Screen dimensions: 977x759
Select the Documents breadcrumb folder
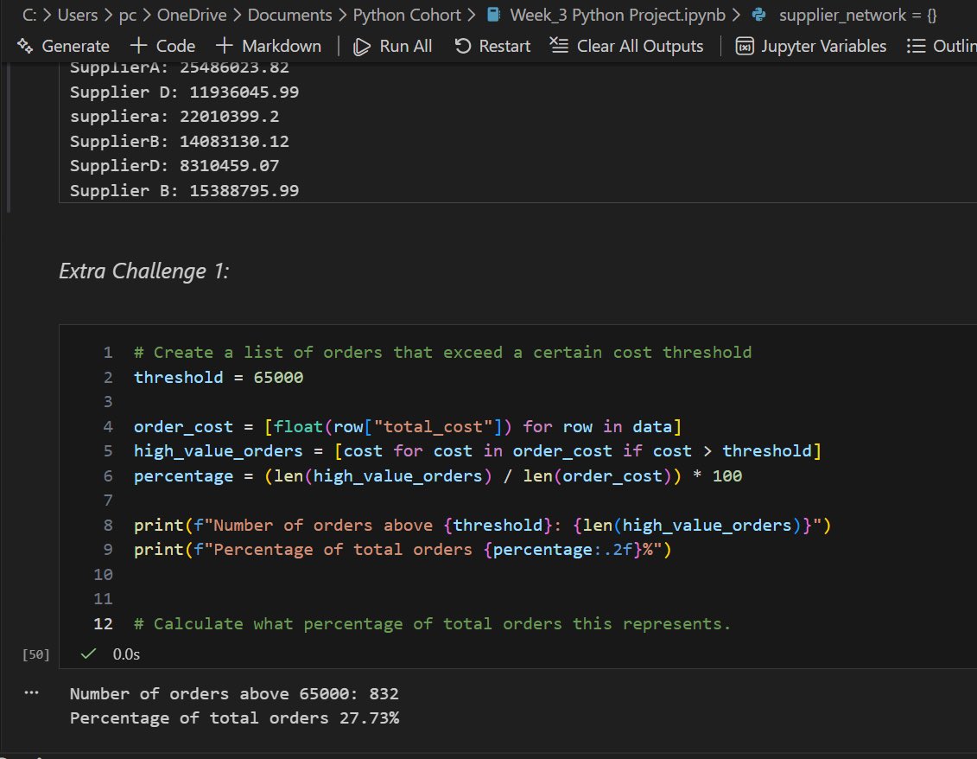tap(289, 15)
